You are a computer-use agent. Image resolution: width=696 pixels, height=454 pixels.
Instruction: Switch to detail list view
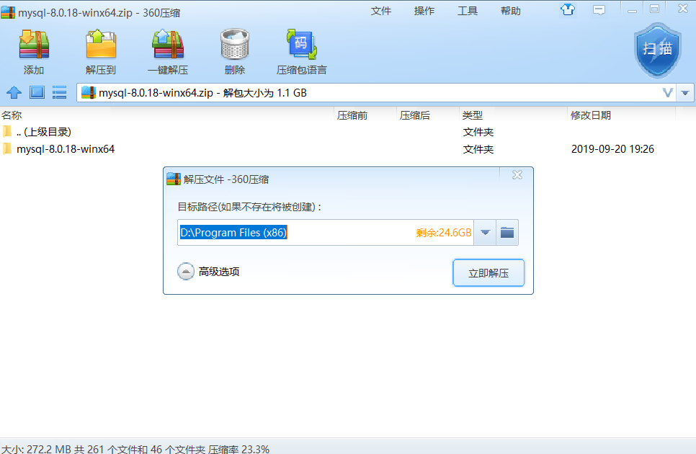pyautogui.click(x=59, y=92)
